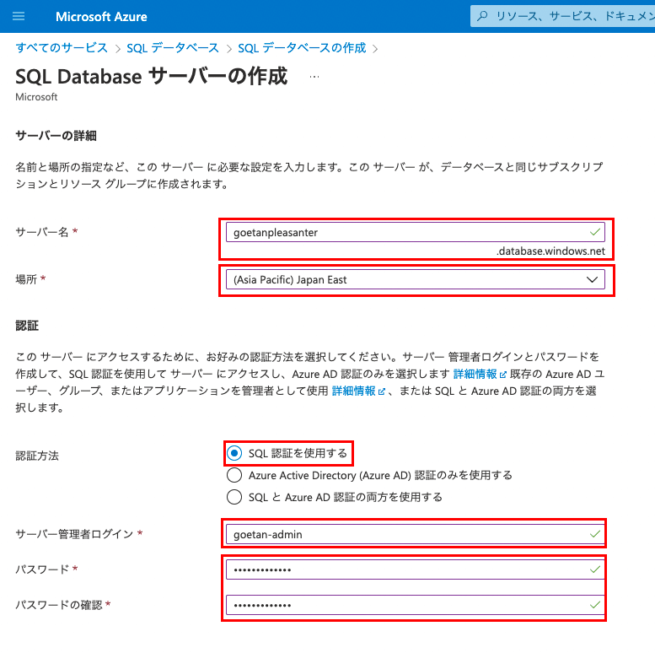Image resolution: width=655 pixels, height=653 pixels.
Task: Click the green checkmark in パスワードの確認 field
Action: (595, 605)
